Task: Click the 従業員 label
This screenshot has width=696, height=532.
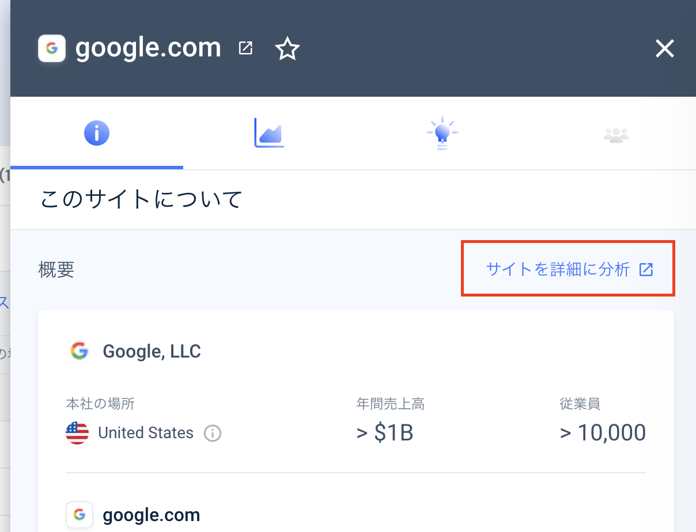Action: click(580, 404)
